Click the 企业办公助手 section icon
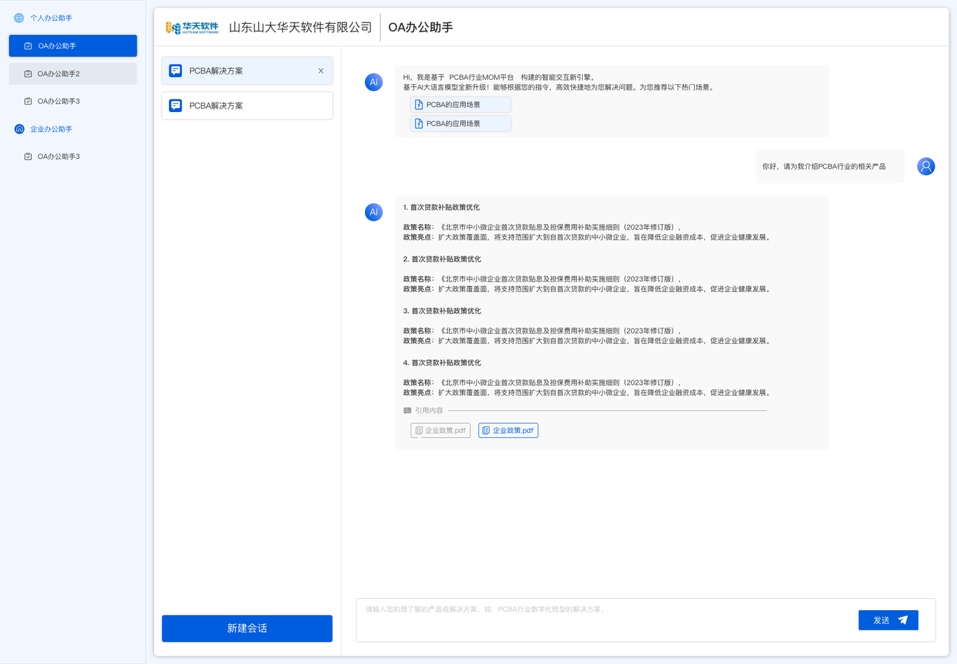957x664 pixels. pos(19,129)
